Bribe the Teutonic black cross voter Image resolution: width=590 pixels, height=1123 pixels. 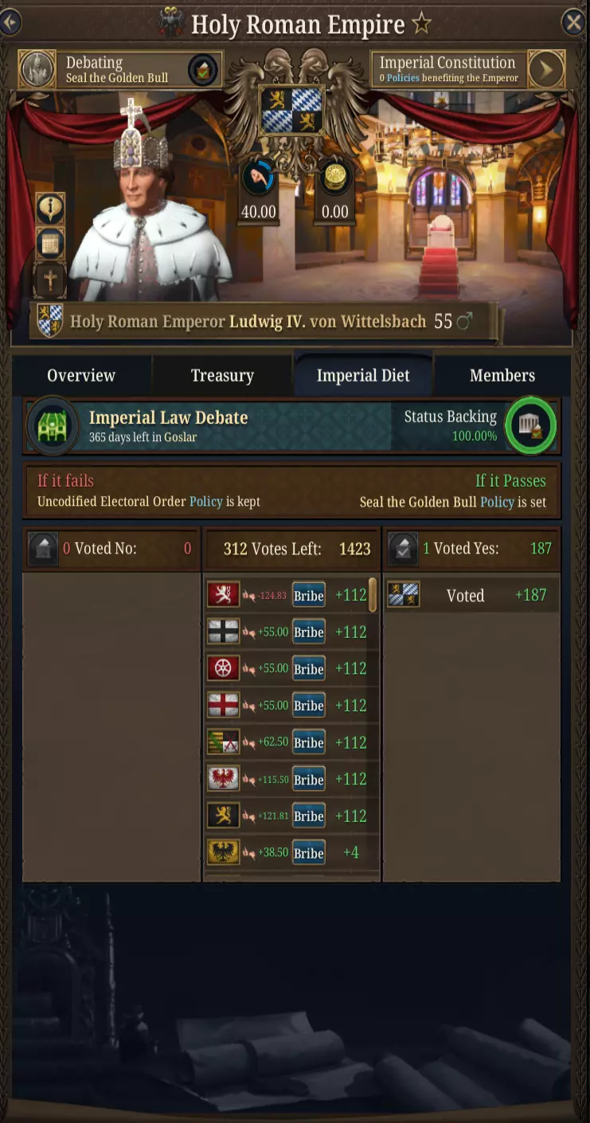tap(308, 632)
